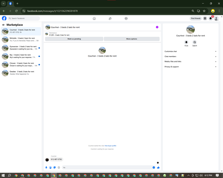Viewport: 223px width, 178px height.
Task: Send a thumbs-up like
Action: (x=158, y=167)
